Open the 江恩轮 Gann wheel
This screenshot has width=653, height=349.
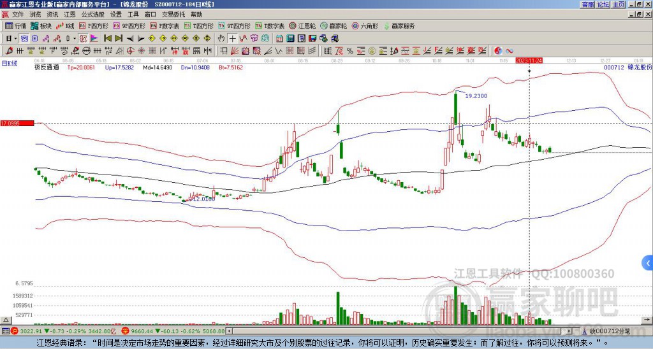pos(302,25)
